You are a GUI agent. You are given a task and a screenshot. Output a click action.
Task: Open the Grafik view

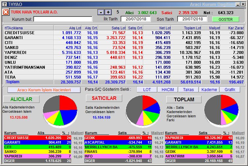(x=230, y=90)
